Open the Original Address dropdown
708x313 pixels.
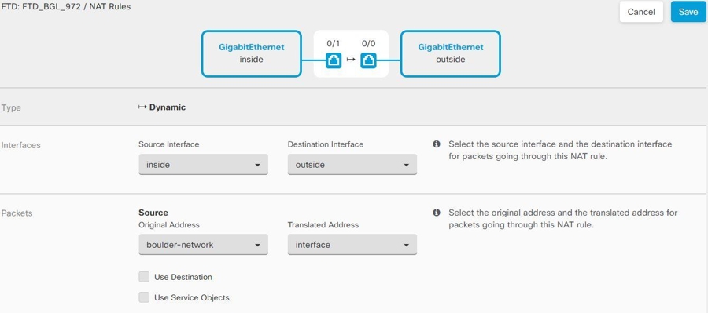[x=203, y=245]
